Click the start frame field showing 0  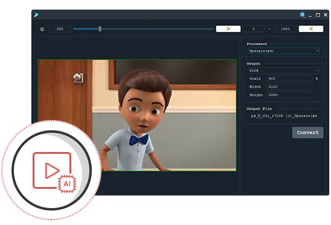point(254,29)
